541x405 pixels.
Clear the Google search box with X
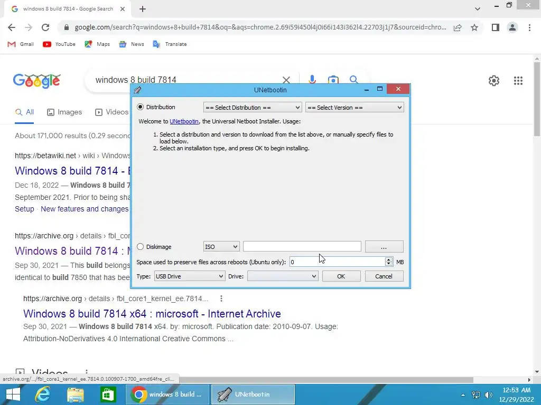point(286,80)
